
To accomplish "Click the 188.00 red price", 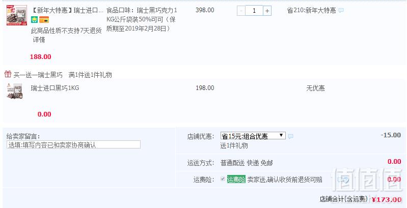I will (x=40, y=57).
